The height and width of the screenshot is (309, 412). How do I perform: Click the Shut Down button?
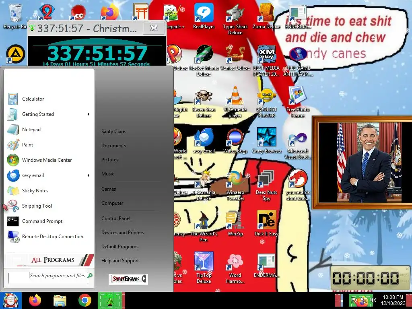click(126, 279)
